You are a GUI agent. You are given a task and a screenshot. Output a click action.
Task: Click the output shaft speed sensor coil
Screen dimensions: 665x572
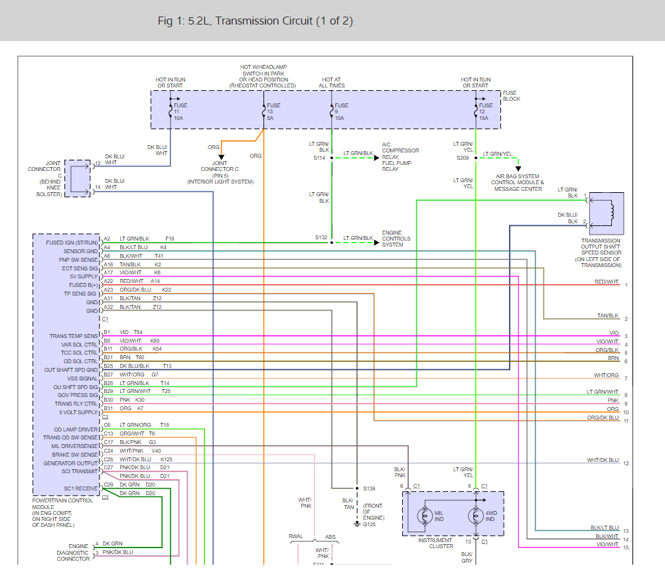click(611, 213)
